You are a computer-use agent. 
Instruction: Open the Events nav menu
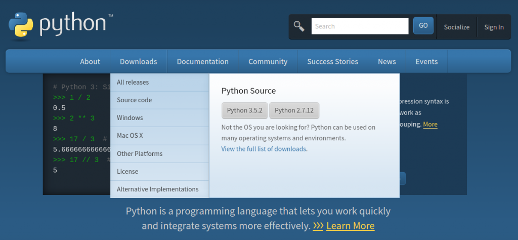426,61
